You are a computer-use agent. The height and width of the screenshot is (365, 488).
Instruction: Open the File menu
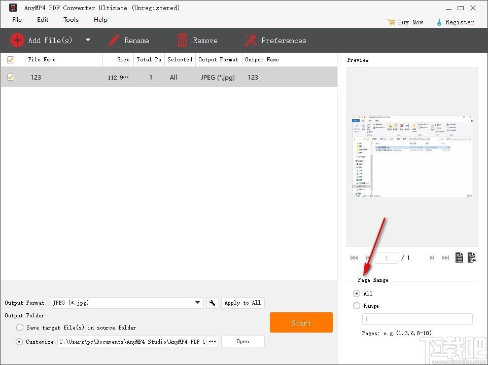tap(17, 20)
